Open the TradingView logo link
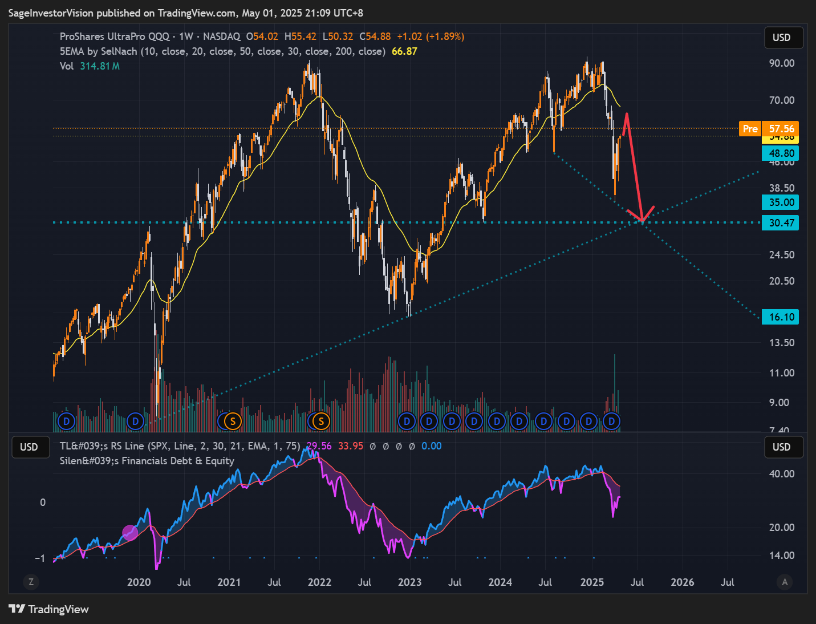This screenshot has height=624, width=816. coord(48,609)
